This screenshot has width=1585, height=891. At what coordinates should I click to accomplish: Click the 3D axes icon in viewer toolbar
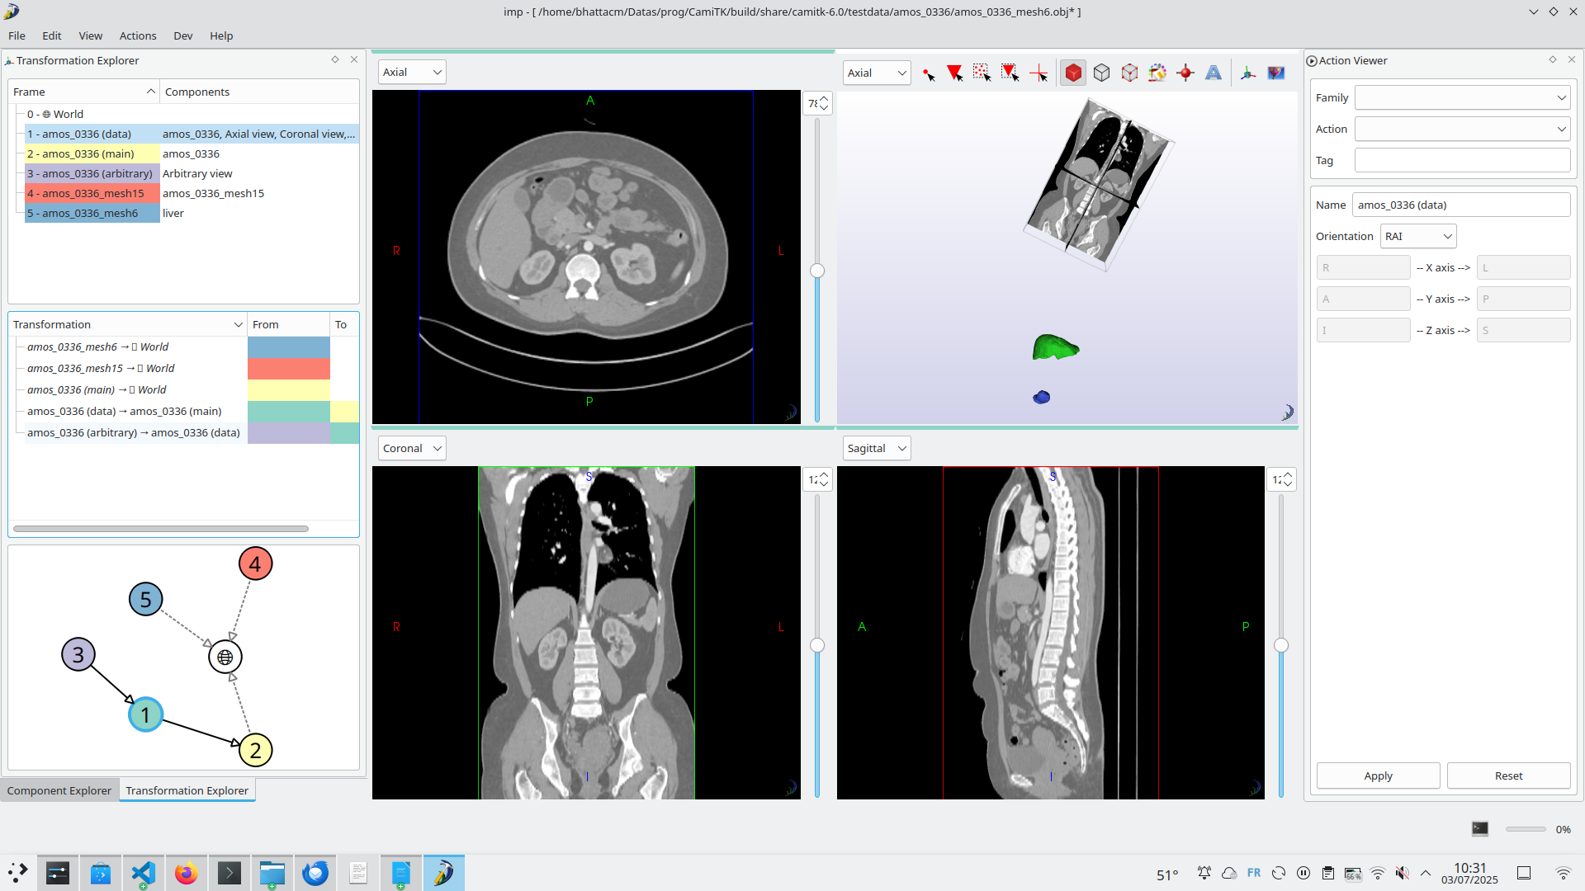[x=1248, y=73]
